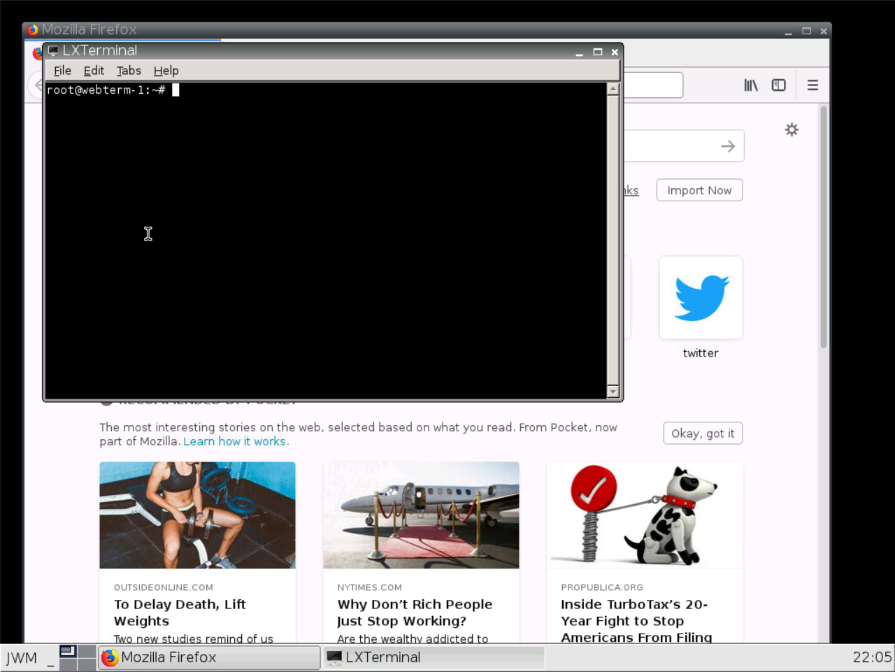
Task: Click NYTIMES.COM source label
Action: [x=369, y=587]
